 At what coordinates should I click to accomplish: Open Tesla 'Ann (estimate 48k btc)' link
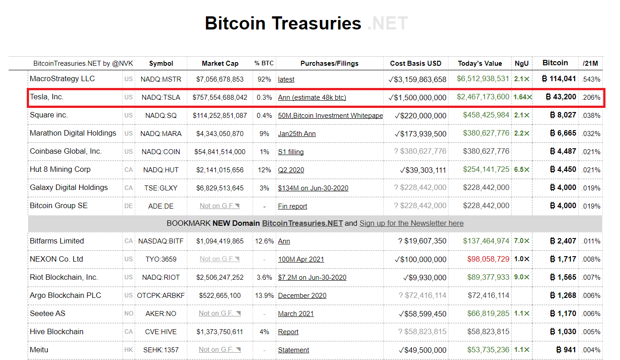[x=312, y=97]
